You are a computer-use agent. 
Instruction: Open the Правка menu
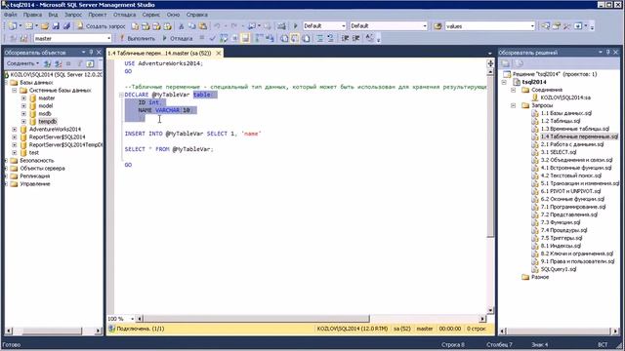coord(32,15)
